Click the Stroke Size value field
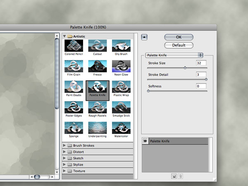The image size is (248, 186). pyautogui.click(x=201, y=63)
